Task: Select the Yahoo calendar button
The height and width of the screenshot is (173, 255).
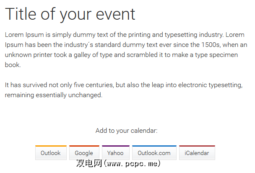Action: [x=115, y=153]
